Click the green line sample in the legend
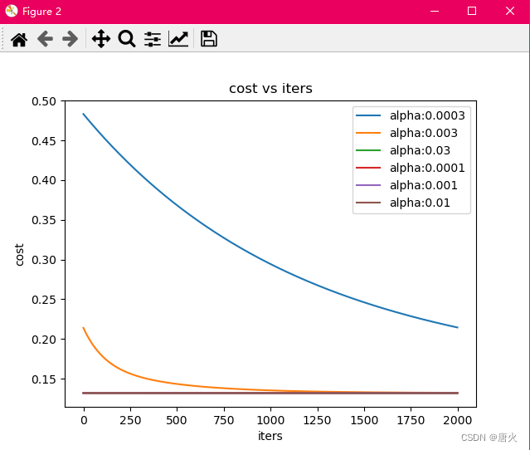530x450 pixels. (x=368, y=150)
